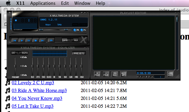The width and height of the screenshot is (189, 112).
Task: Click playlist mini next button
Action: 149,77
